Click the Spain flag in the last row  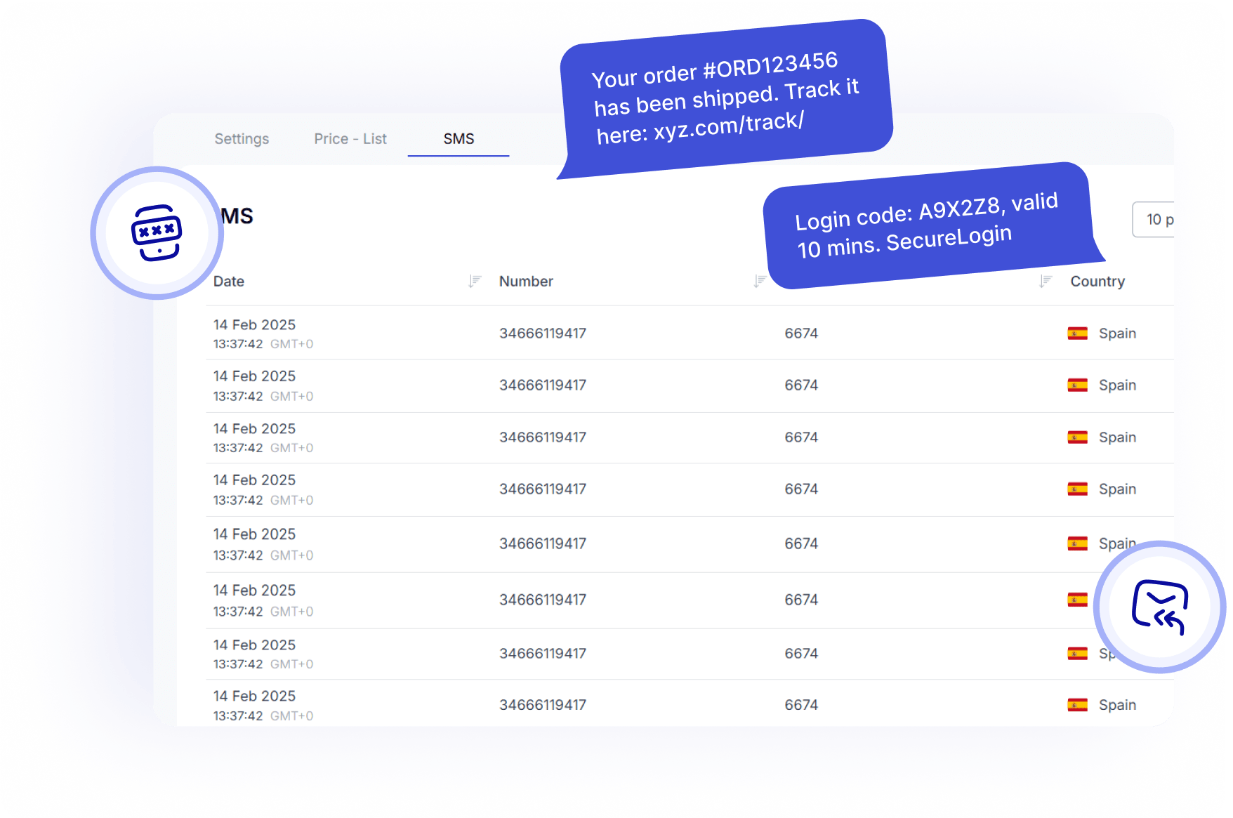click(1077, 705)
